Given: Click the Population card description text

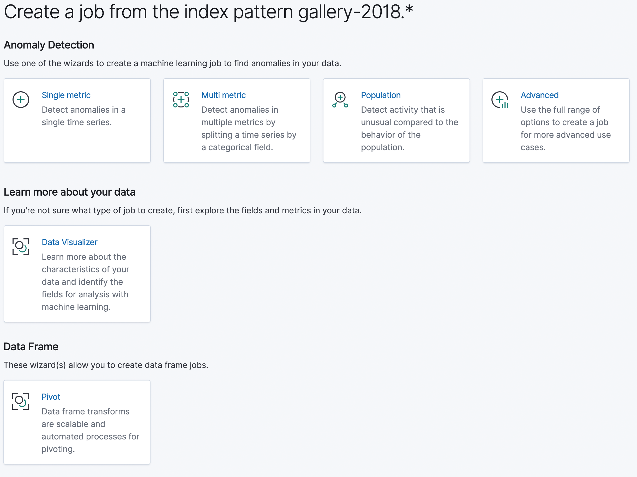Looking at the screenshot, I should 409,128.
